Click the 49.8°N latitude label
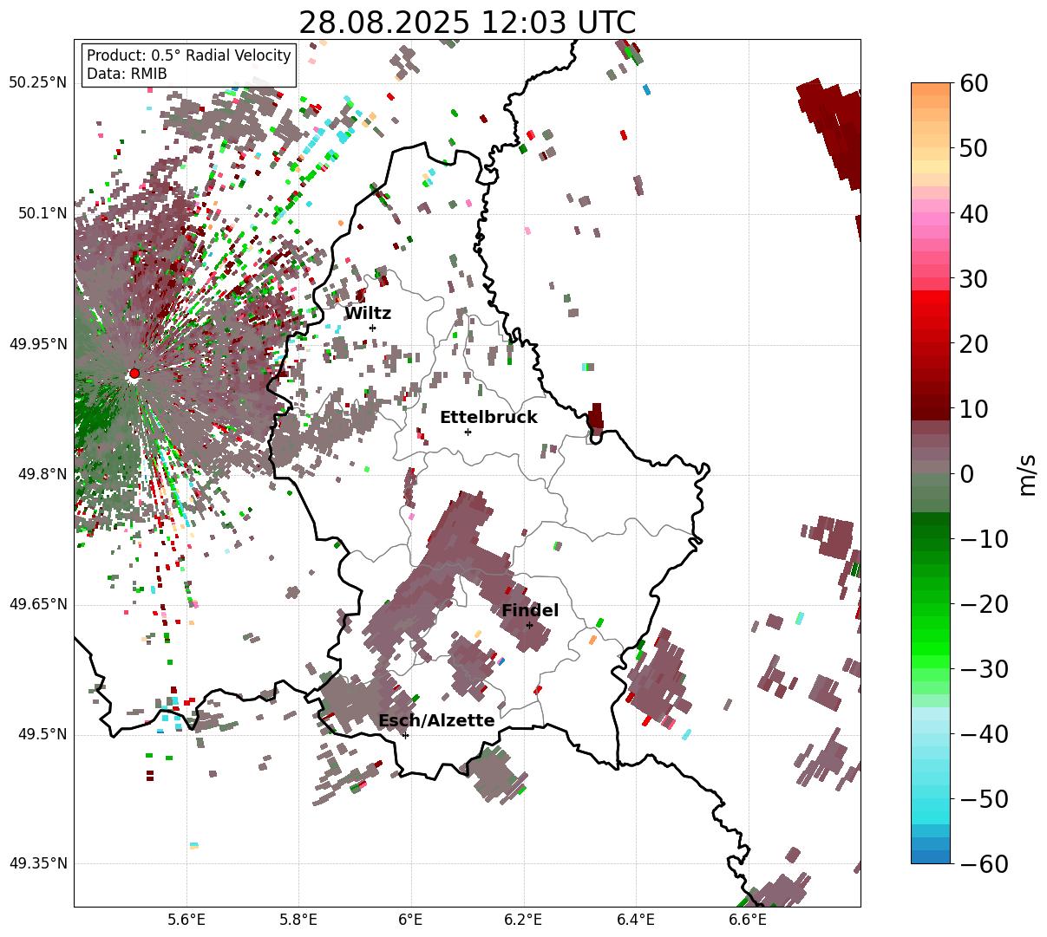This screenshot has width=1047, height=937. pos(42,474)
